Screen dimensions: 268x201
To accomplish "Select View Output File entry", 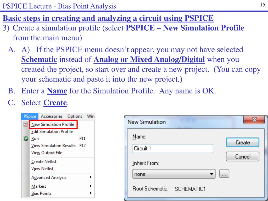I will [47, 153].
